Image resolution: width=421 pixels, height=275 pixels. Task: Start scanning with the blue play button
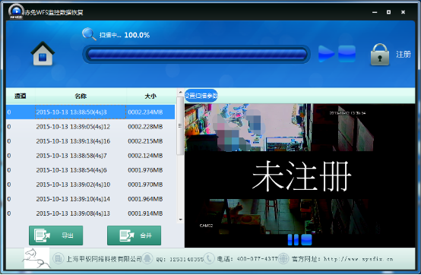pyautogui.click(x=326, y=54)
